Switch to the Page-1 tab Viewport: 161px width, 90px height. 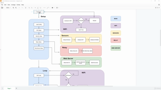[x=9, y=88]
